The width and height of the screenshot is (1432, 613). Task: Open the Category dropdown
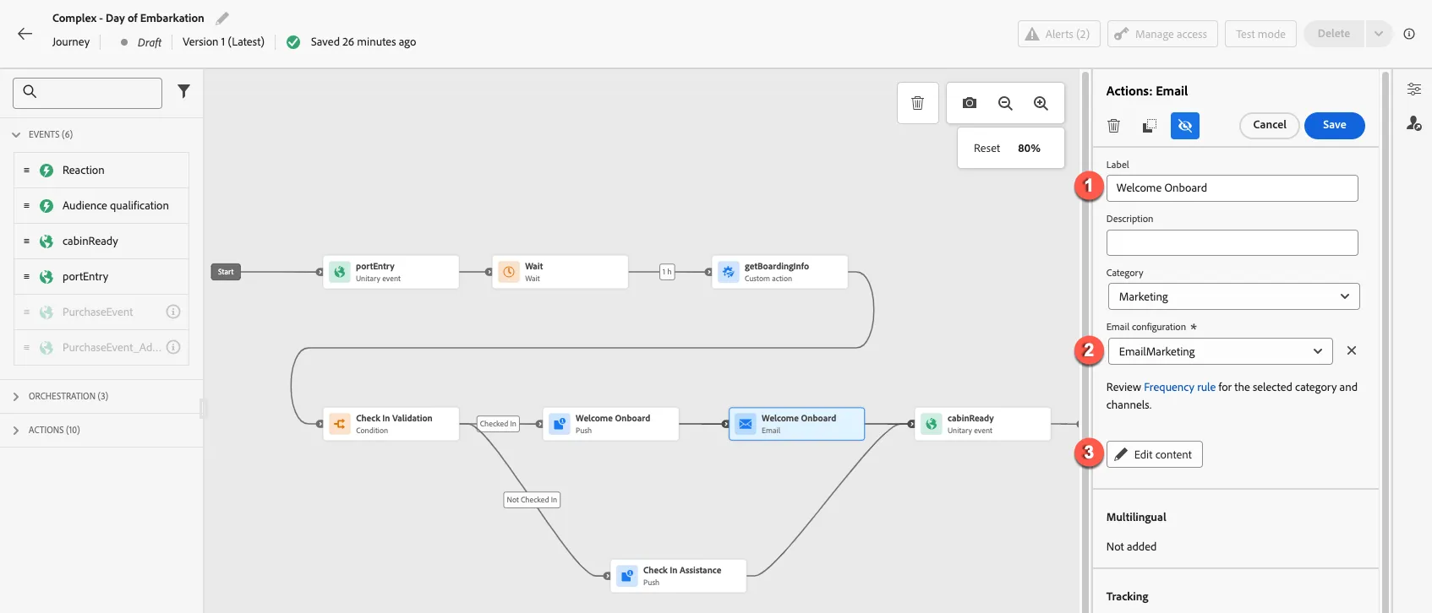[1233, 296]
